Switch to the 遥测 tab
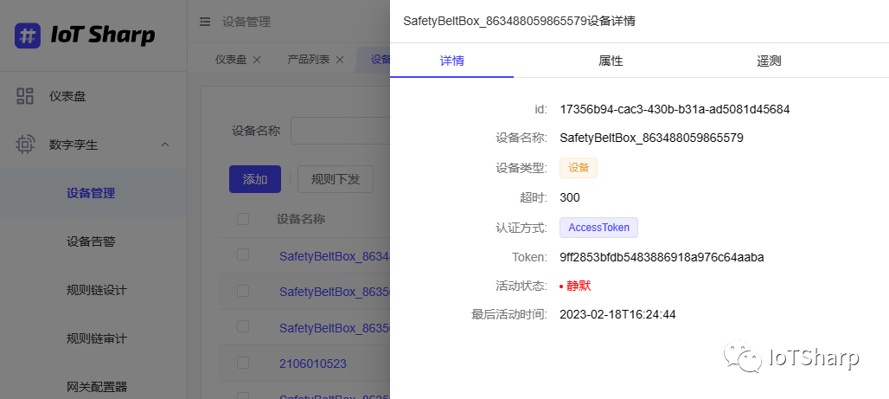Image resolution: width=889 pixels, height=399 pixels. [769, 61]
